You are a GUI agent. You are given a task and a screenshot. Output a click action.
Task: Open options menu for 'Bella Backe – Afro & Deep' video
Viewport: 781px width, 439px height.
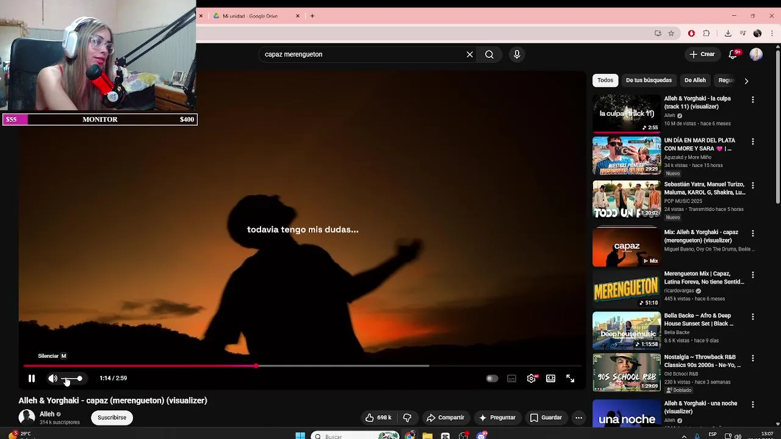tap(752, 317)
